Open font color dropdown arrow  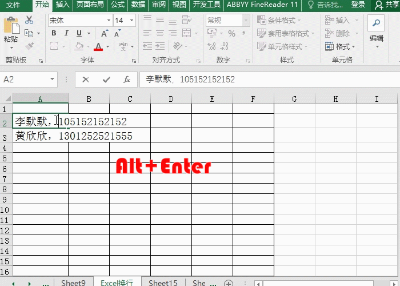(x=107, y=46)
